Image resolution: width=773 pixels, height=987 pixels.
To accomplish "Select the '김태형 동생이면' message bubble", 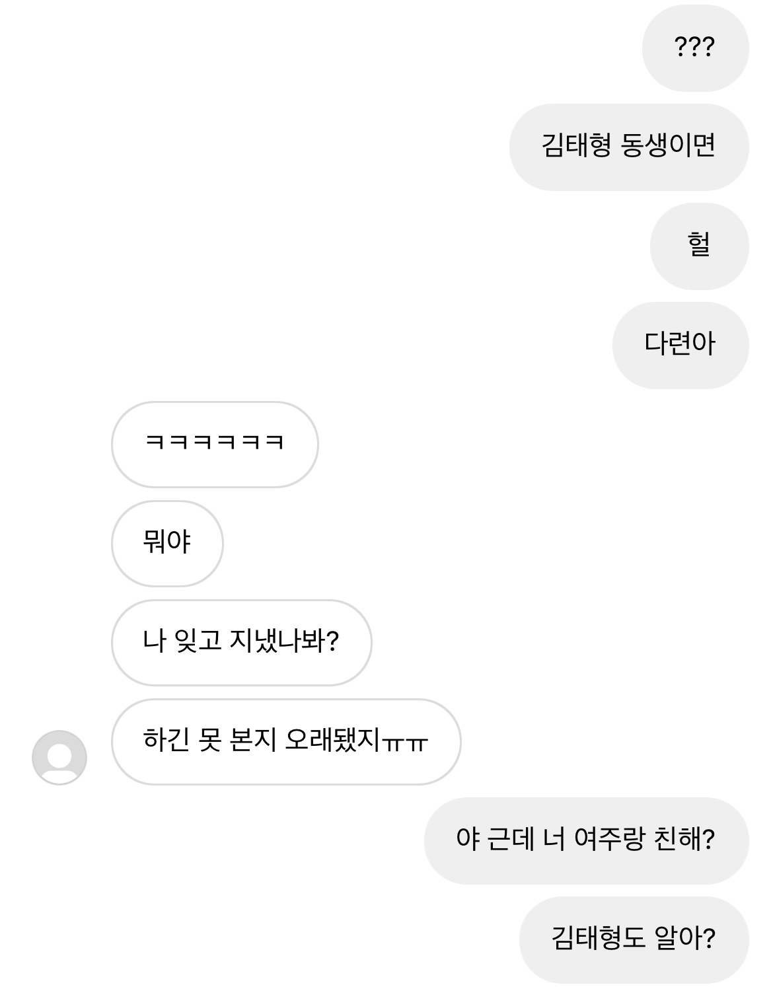I will 628,147.
